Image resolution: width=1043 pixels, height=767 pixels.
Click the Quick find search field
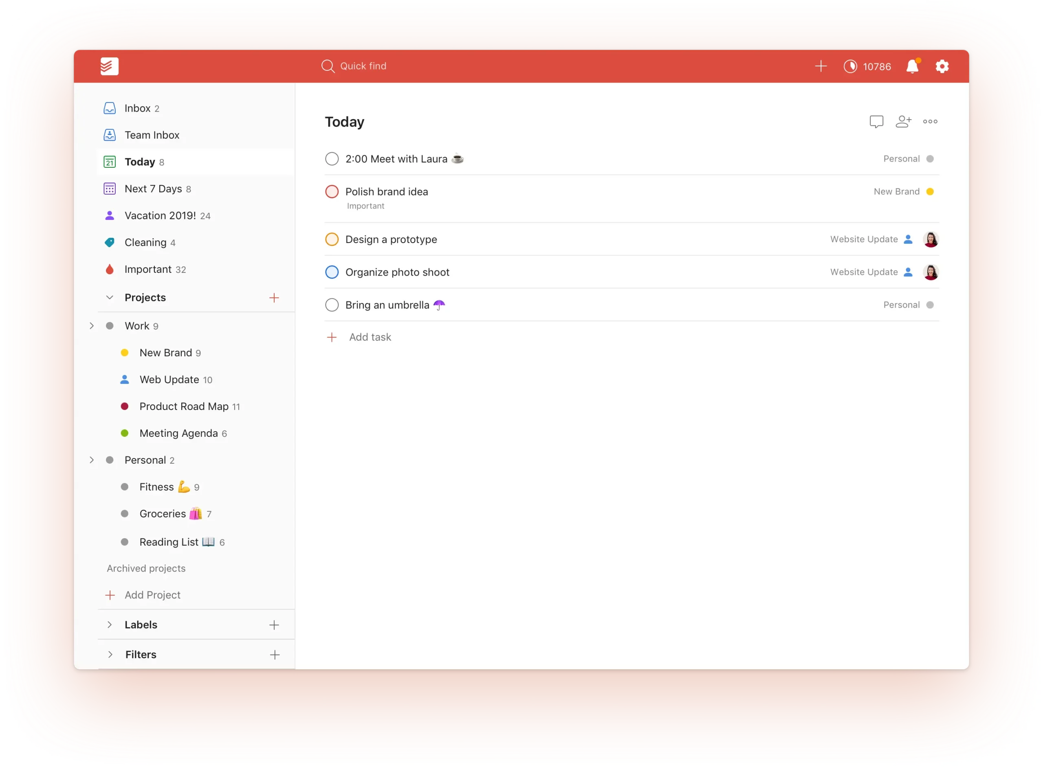(x=363, y=66)
